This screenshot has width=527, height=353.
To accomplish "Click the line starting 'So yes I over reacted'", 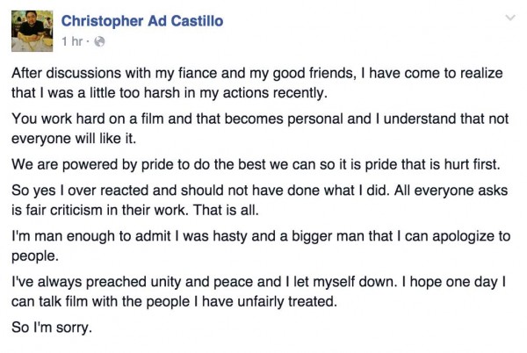I will pyautogui.click(x=259, y=191).
